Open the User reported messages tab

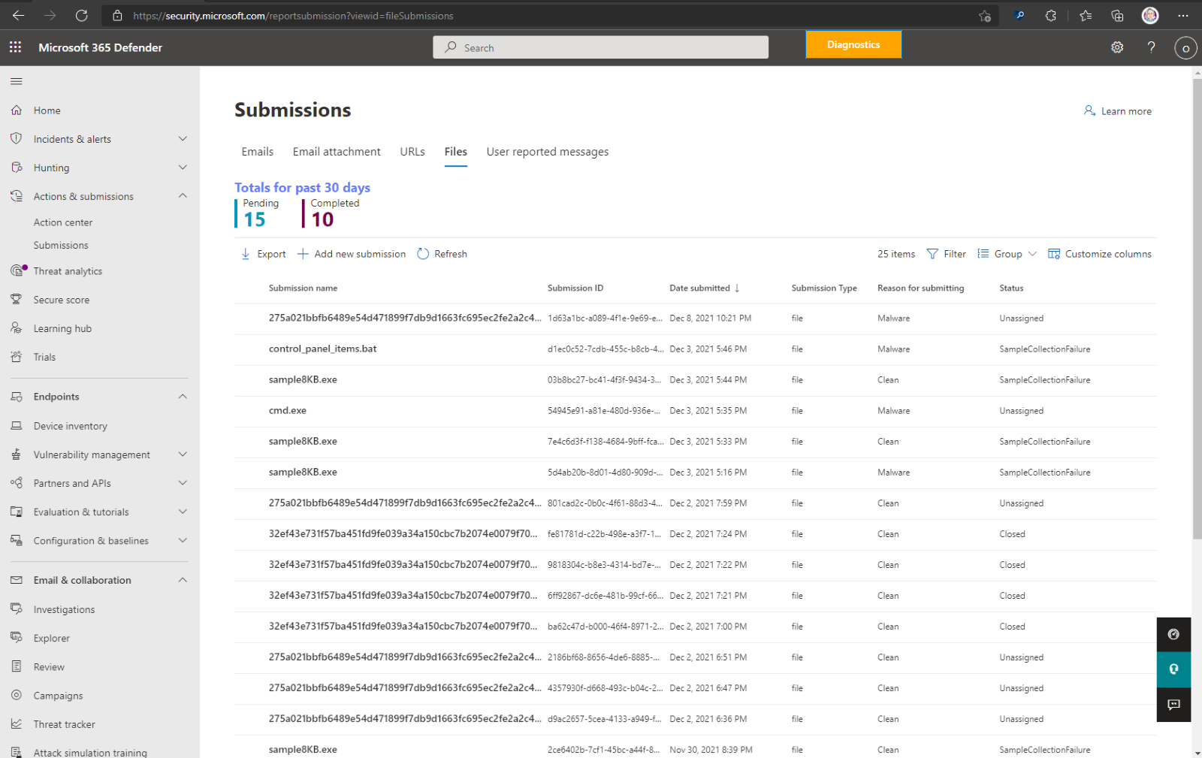547,151
